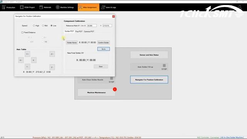
Task: Click the All-In-One Solder Machine status text
Action: [232, 137]
